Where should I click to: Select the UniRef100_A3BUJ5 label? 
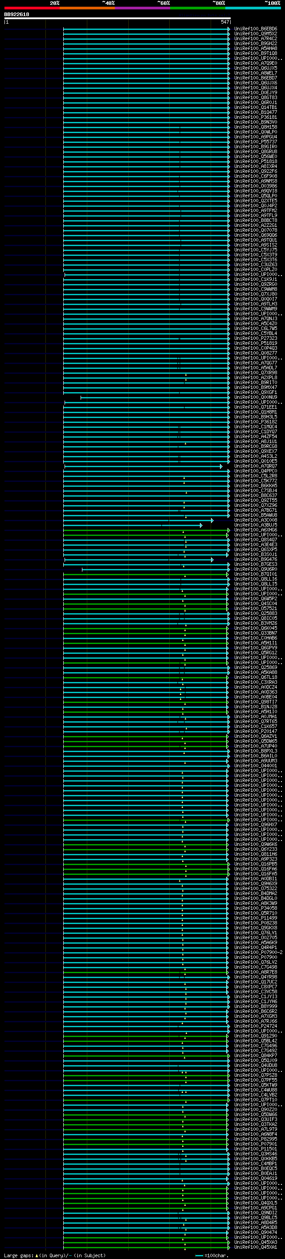(x=255, y=525)
